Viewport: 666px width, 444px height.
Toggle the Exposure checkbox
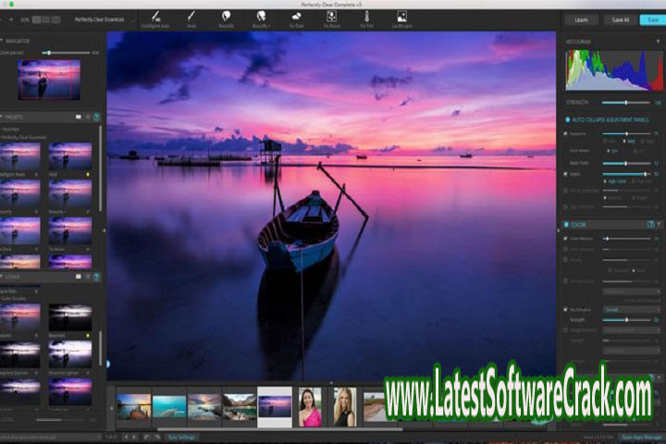pyautogui.click(x=565, y=134)
